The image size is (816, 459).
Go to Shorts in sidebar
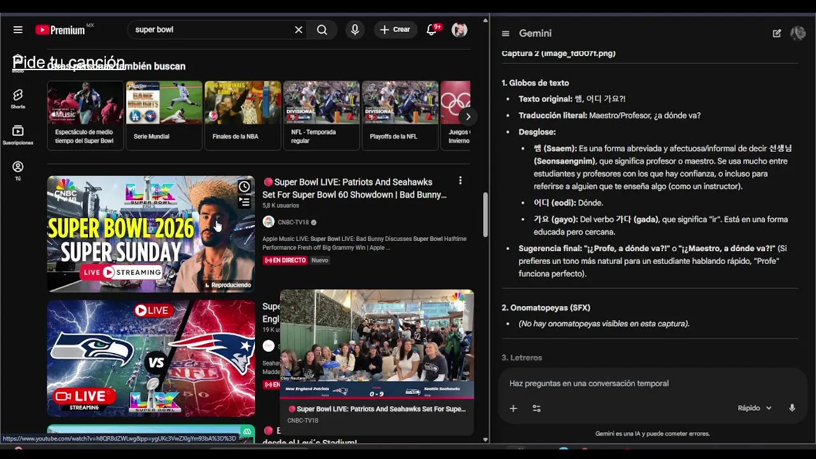click(x=18, y=99)
